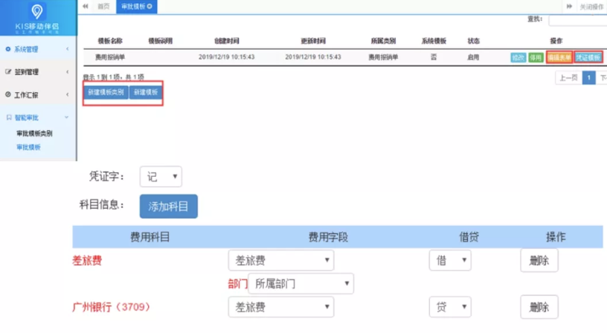This screenshot has height=333, width=607.
Task: Click the back double-arrow tab scroll icon
Action: pos(86,6)
